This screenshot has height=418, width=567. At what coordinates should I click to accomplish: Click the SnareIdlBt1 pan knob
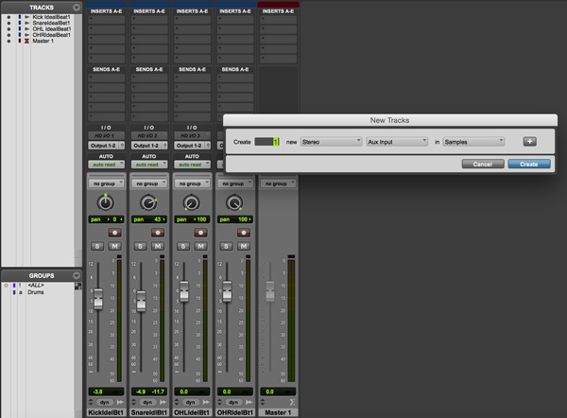148,202
